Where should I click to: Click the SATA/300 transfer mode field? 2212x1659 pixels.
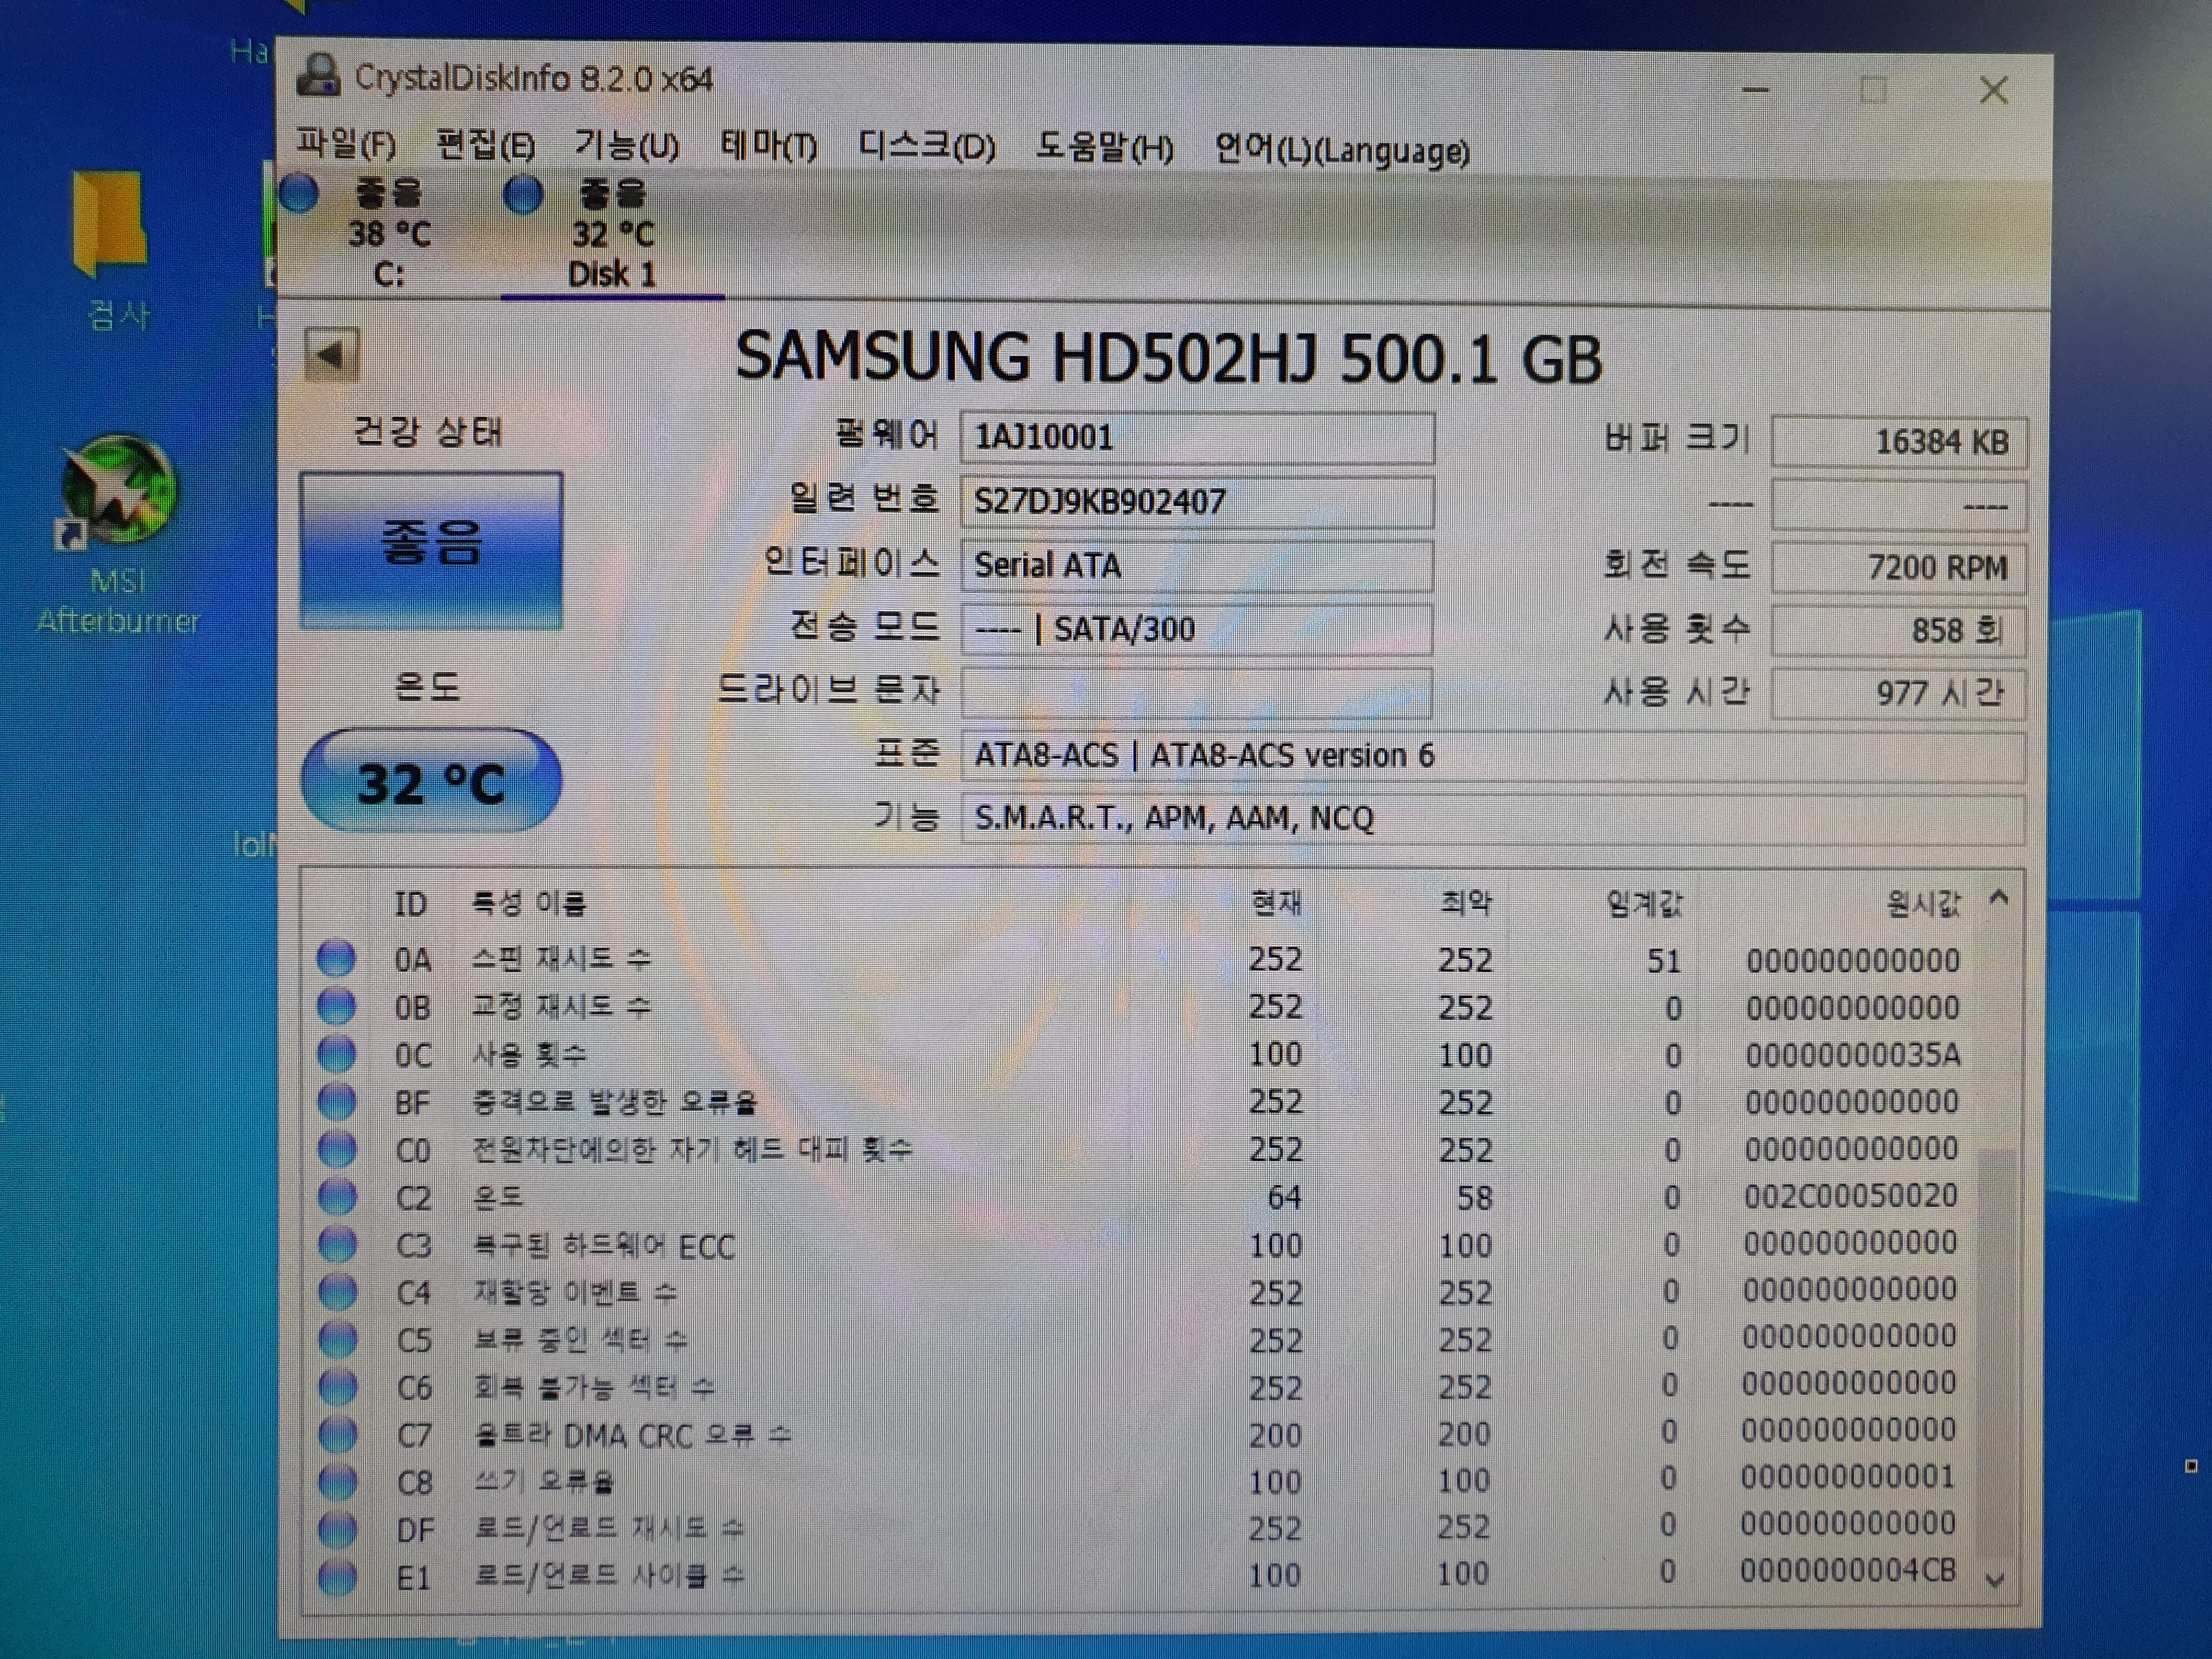click(x=1197, y=629)
